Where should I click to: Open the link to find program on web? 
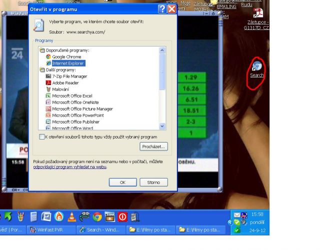coord(70,167)
